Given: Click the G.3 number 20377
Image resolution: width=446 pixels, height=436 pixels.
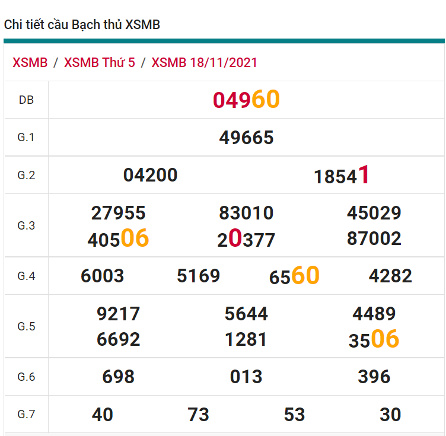Looking at the screenshot, I should pos(246,239).
